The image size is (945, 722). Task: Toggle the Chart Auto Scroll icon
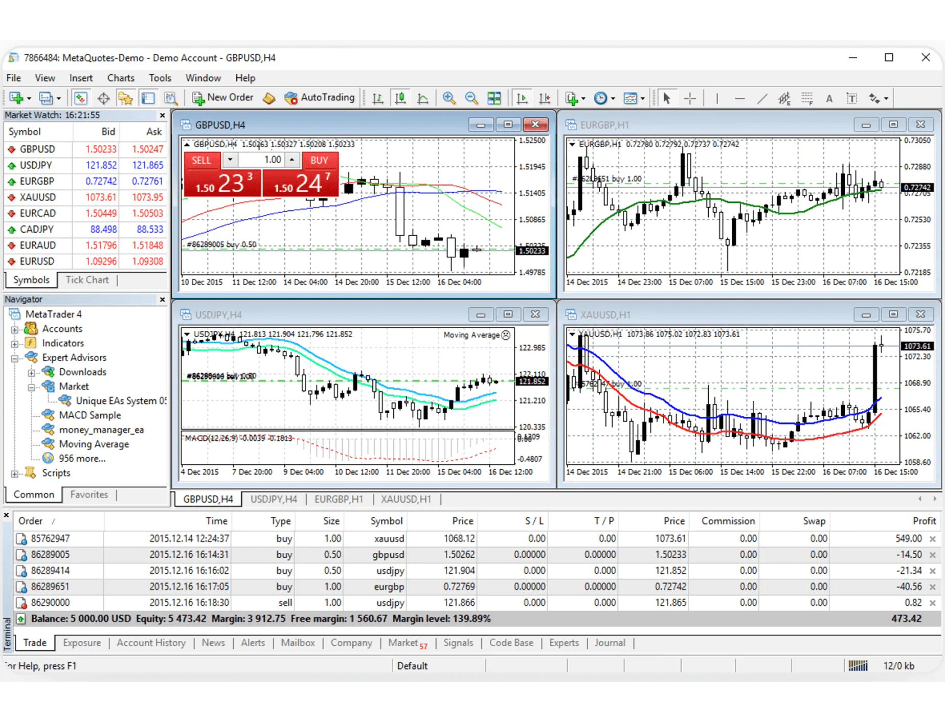click(x=522, y=98)
